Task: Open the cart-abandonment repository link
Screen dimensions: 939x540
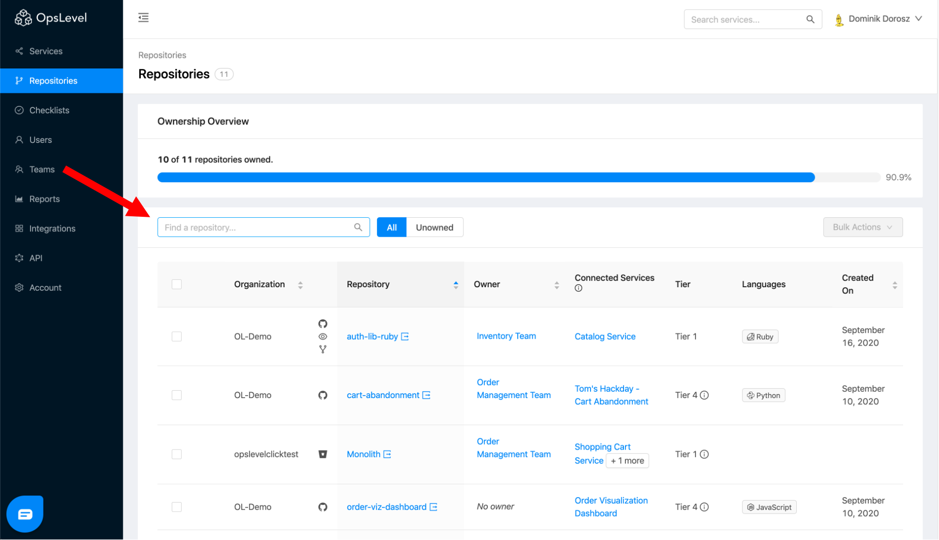Action: pos(383,395)
